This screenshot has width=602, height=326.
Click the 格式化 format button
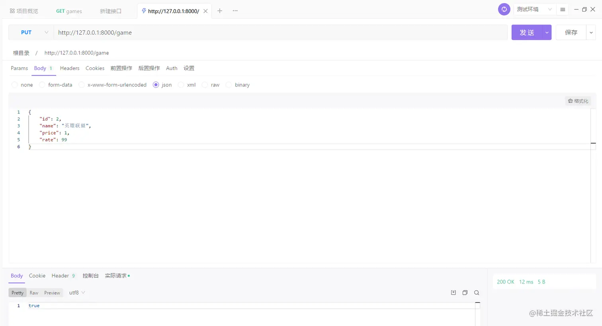pyautogui.click(x=578, y=101)
